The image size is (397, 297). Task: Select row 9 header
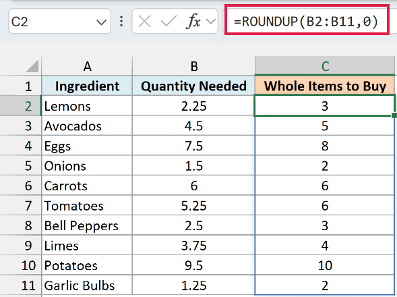pos(21,245)
